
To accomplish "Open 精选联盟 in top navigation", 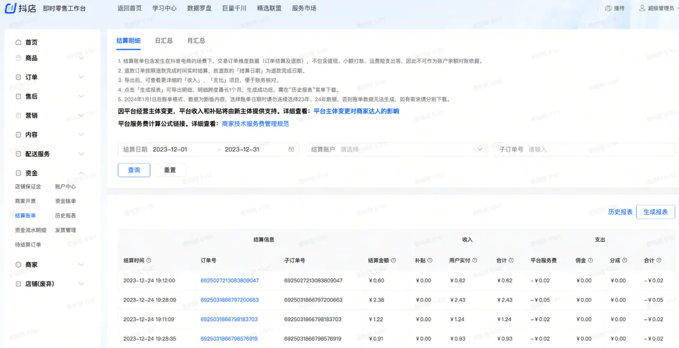I will [269, 8].
